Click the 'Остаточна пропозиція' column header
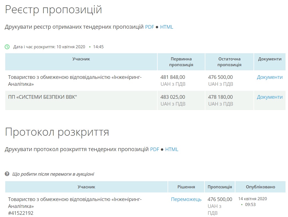This screenshot has height=217, width=288. [229, 62]
